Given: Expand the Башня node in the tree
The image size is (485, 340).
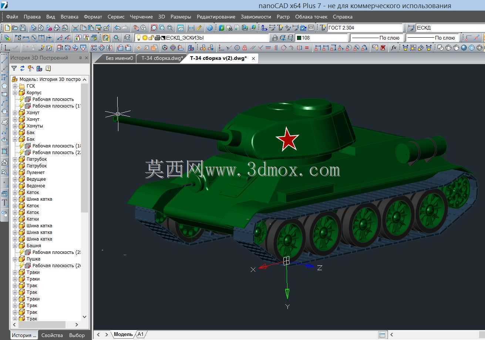Looking at the screenshot, I should click(x=15, y=246).
